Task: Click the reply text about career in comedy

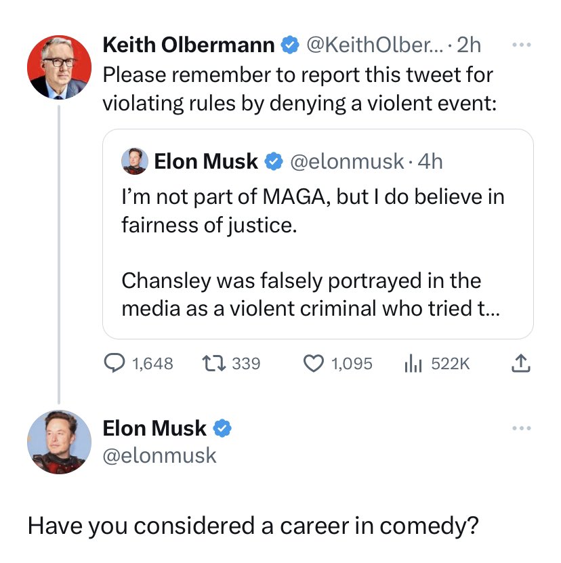Action: [253, 526]
